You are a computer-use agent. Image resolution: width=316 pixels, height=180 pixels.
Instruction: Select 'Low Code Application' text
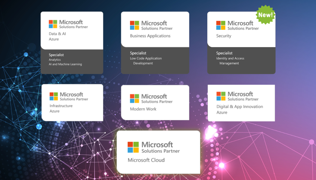(146, 58)
